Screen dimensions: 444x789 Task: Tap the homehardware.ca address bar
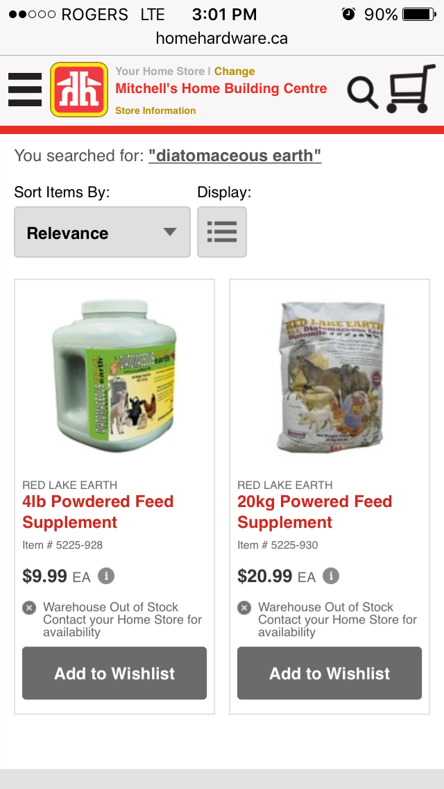(222, 38)
